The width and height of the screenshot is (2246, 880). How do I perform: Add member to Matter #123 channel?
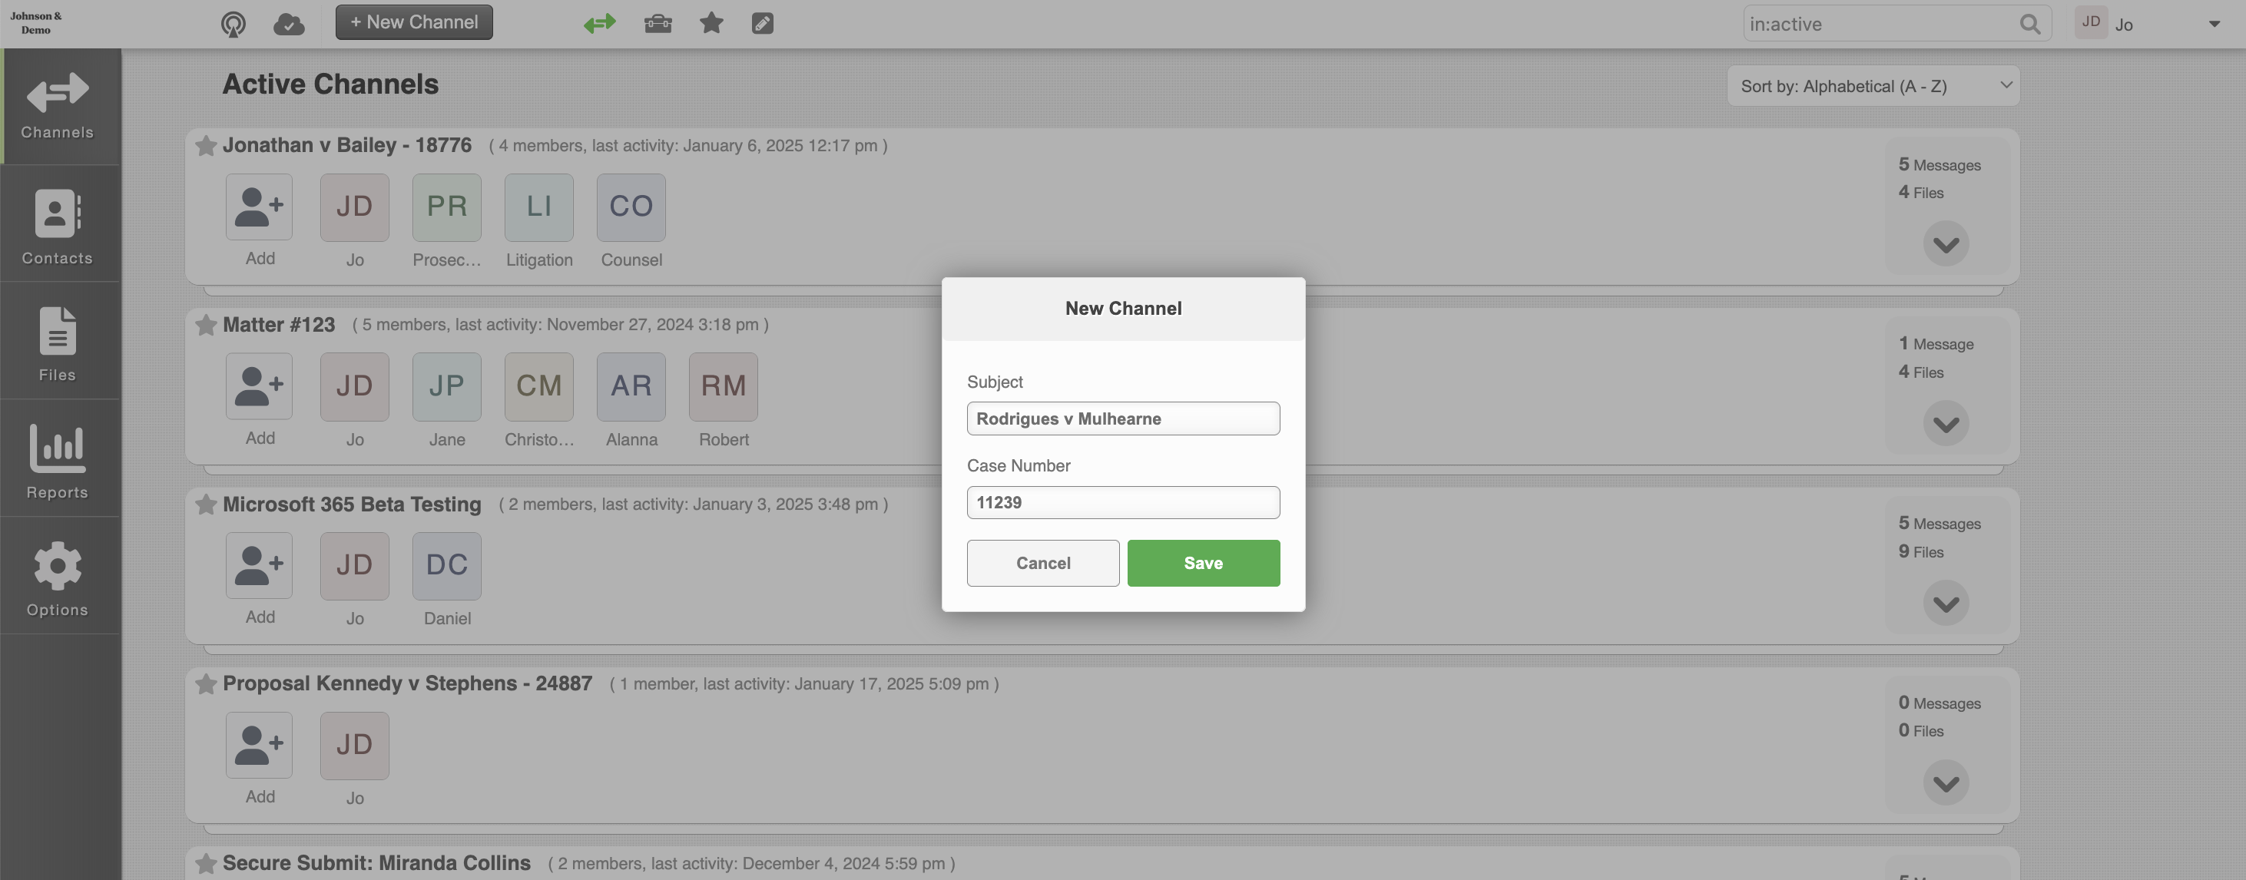click(259, 386)
